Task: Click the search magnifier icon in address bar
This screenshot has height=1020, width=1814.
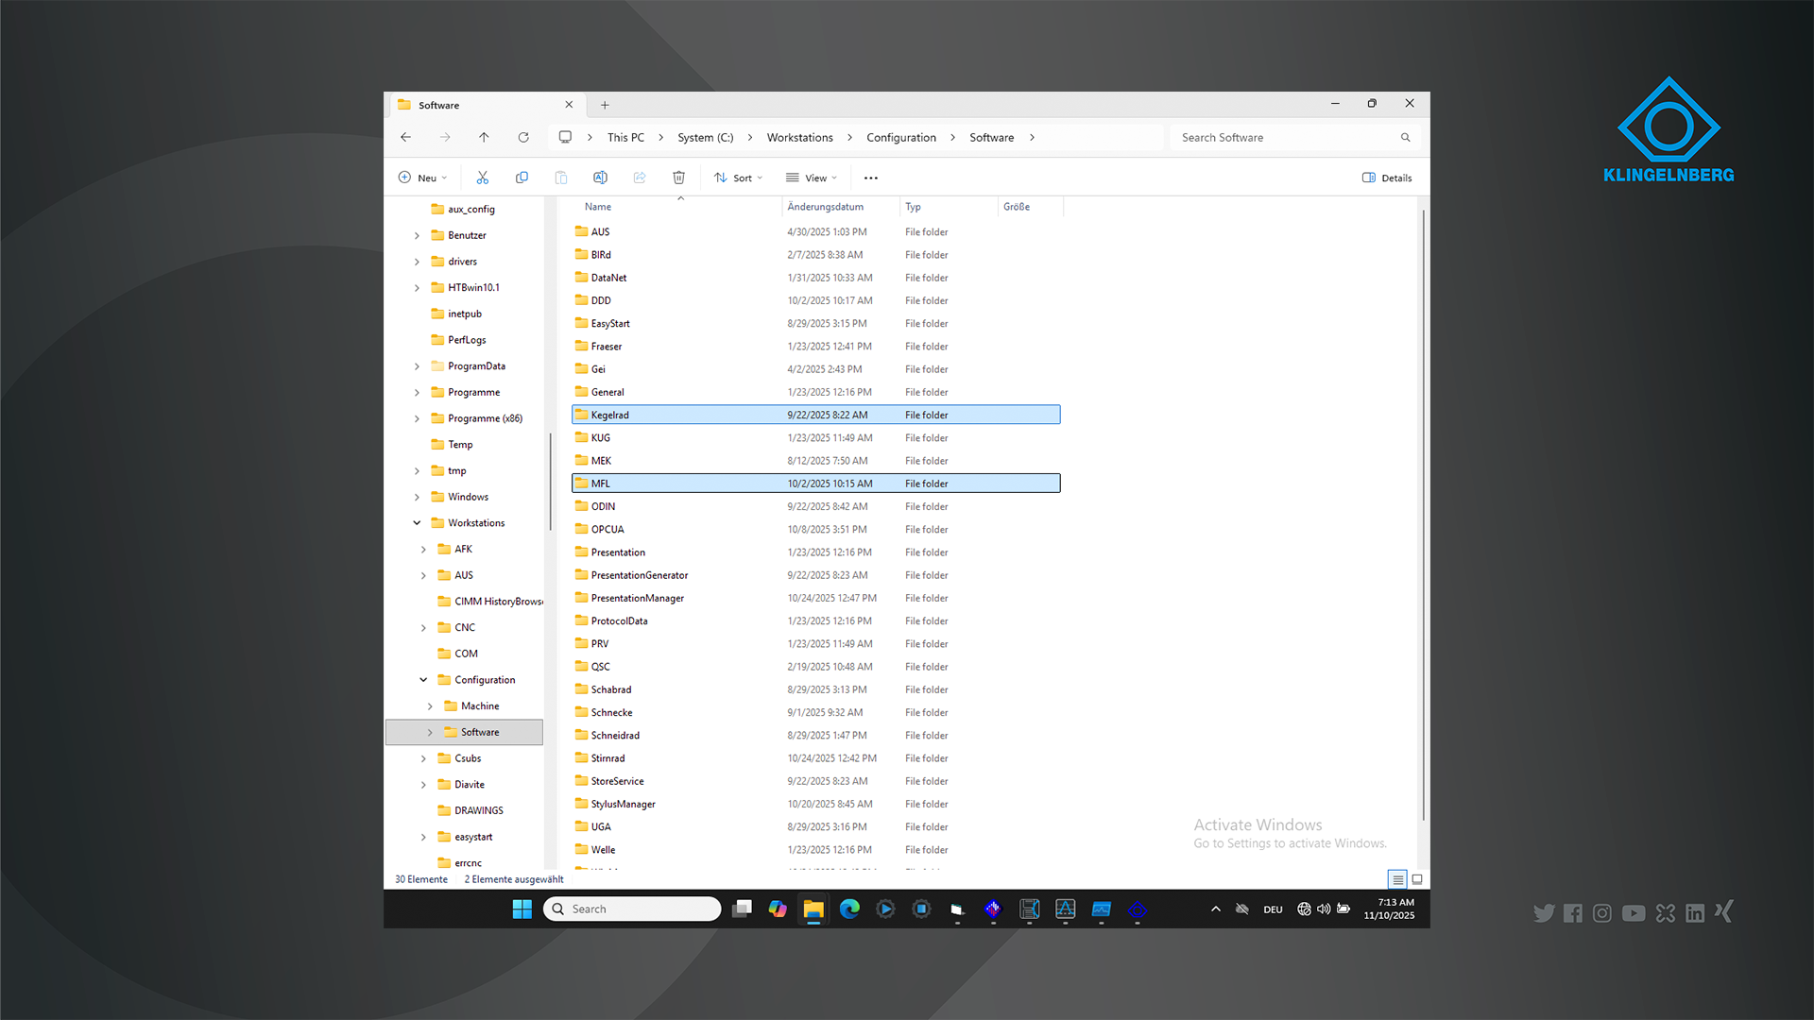Action: [x=1405, y=138]
